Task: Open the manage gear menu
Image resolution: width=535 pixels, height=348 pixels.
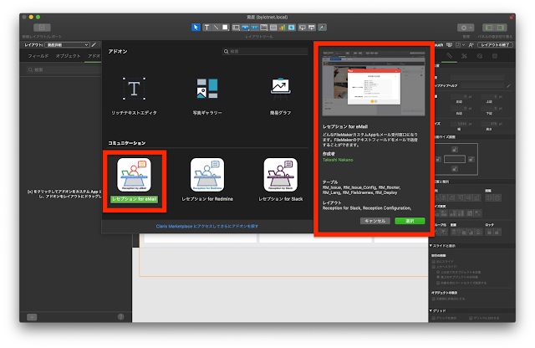Action: (466, 28)
